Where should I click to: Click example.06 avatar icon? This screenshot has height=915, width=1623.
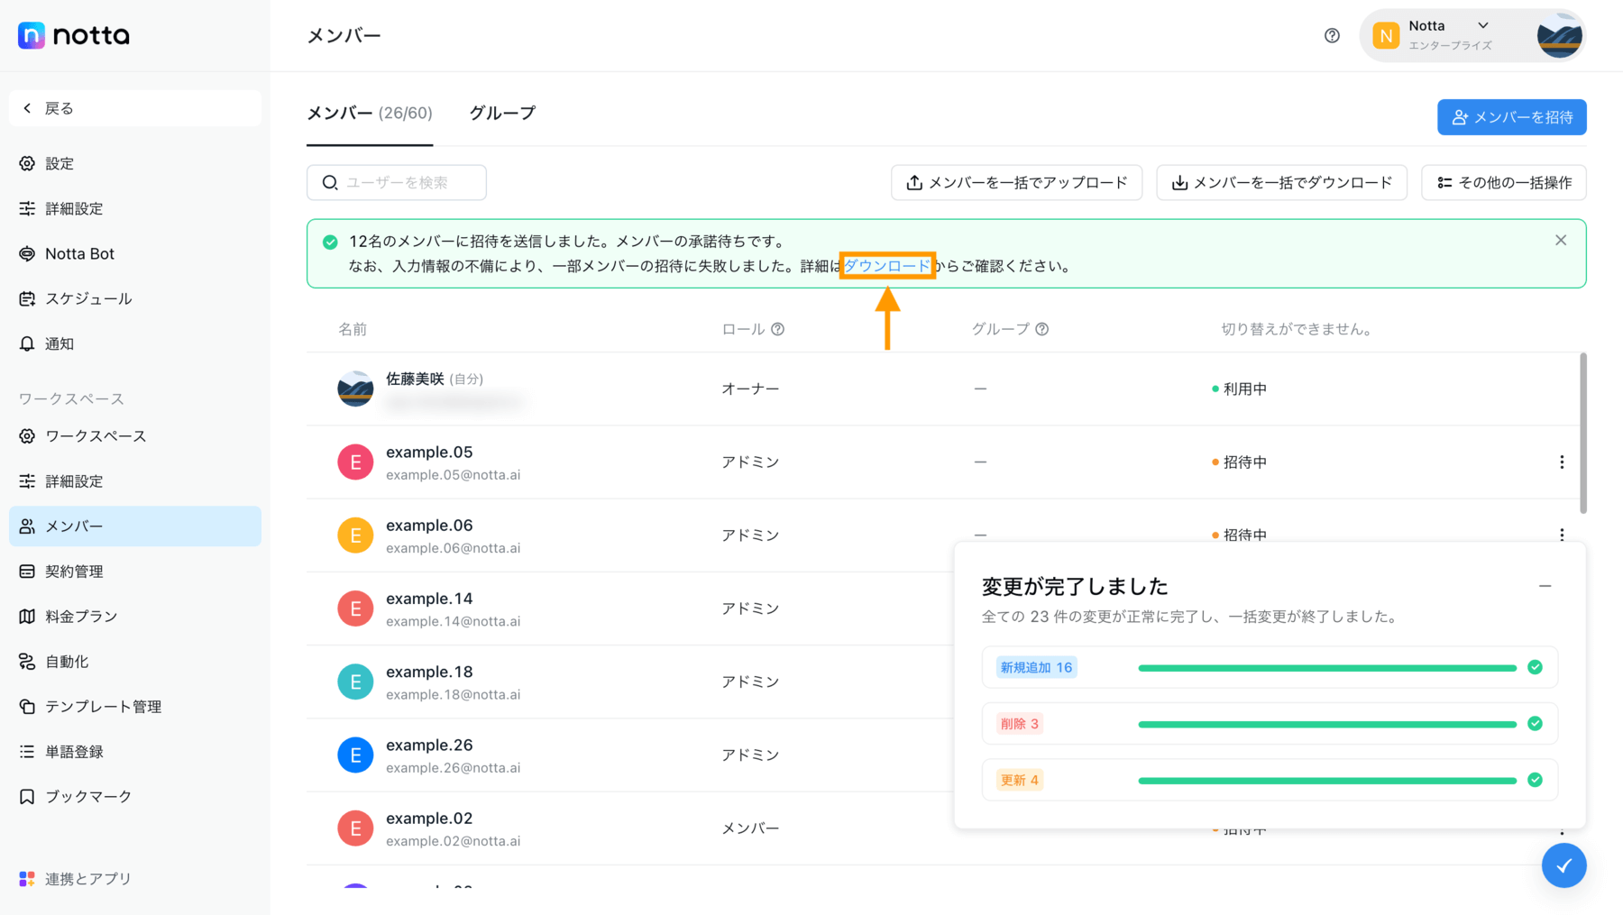(x=355, y=535)
